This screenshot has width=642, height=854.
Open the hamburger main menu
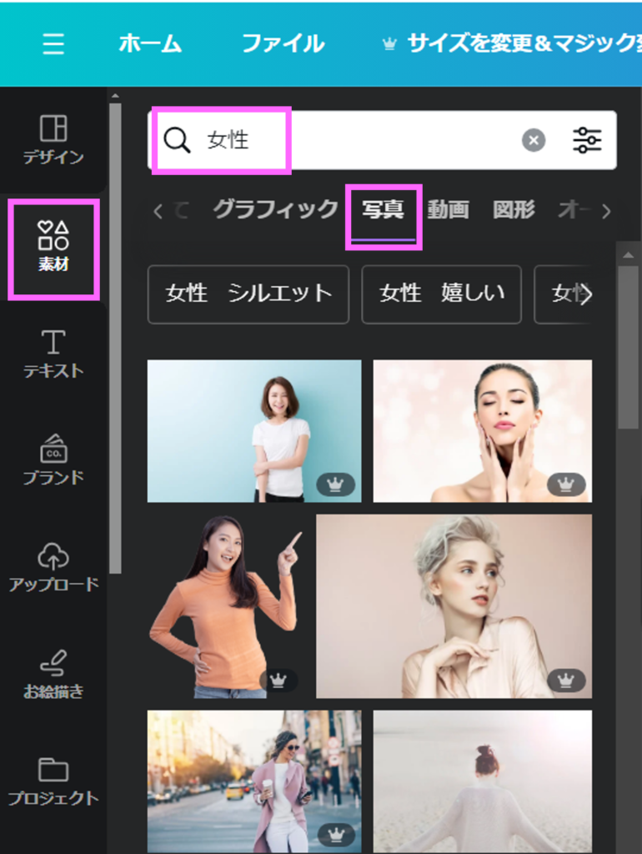53,44
